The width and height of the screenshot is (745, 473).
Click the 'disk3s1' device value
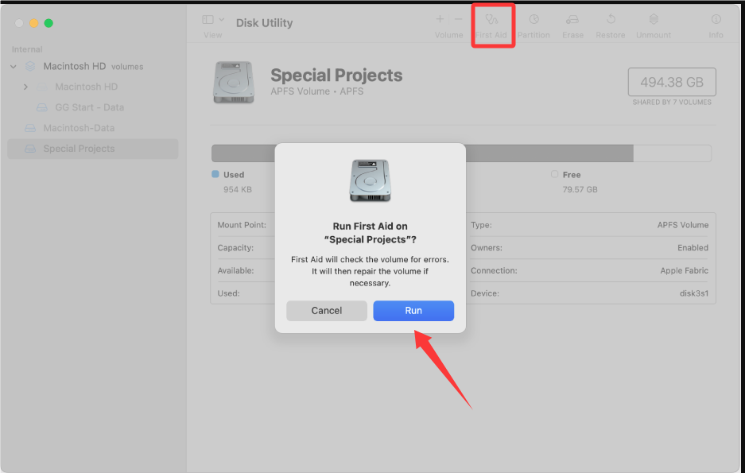point(693,293)
